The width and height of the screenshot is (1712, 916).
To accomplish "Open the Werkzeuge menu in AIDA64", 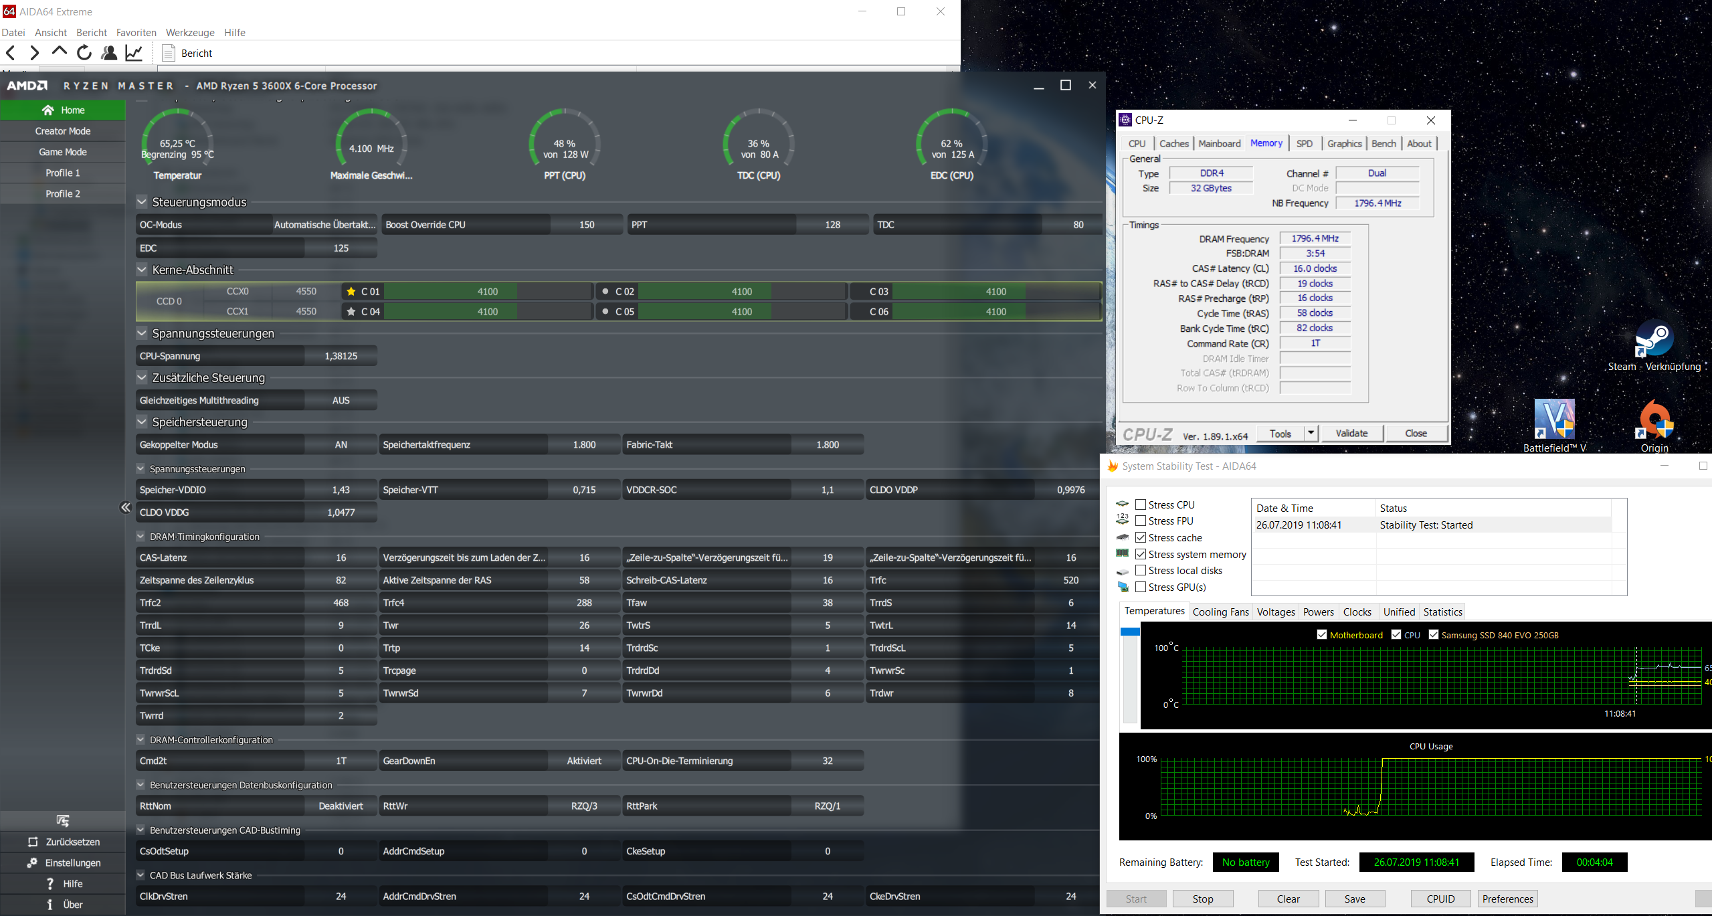I will coord(190,32).
